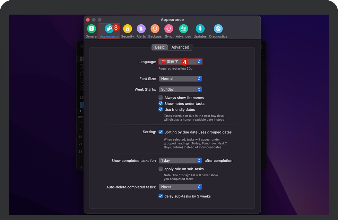Open the Sync preferences pane
Image resolution: width=338 pixels, height=220 pixels.
(169, 29)
